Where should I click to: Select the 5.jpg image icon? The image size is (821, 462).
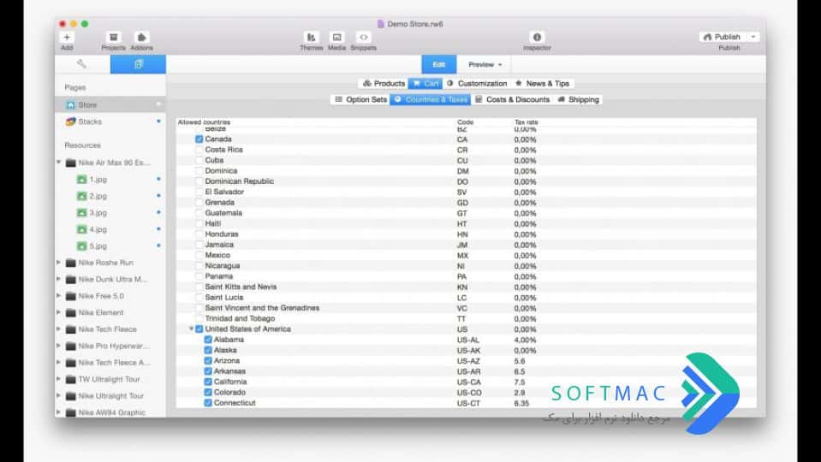tap(81, 246)
